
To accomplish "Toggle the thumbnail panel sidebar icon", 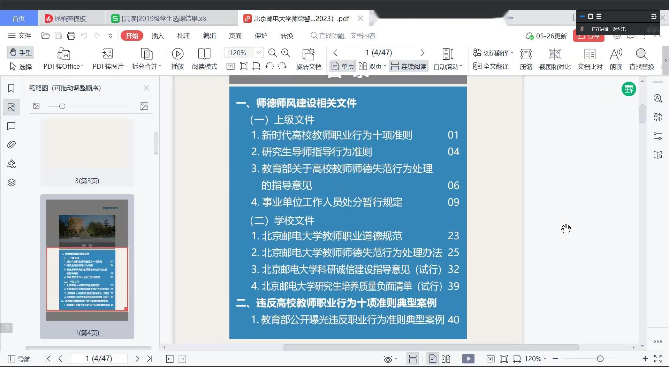I will tap(11, 107).
